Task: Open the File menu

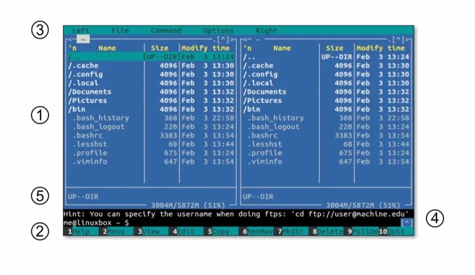Action: pos(120,30)
